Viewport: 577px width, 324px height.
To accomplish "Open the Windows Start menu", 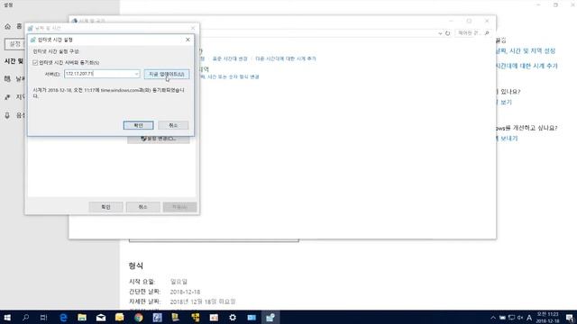I will (7, 318).
